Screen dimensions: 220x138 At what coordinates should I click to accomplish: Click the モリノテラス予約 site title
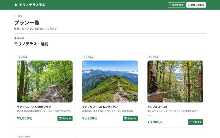coord(32,5)
